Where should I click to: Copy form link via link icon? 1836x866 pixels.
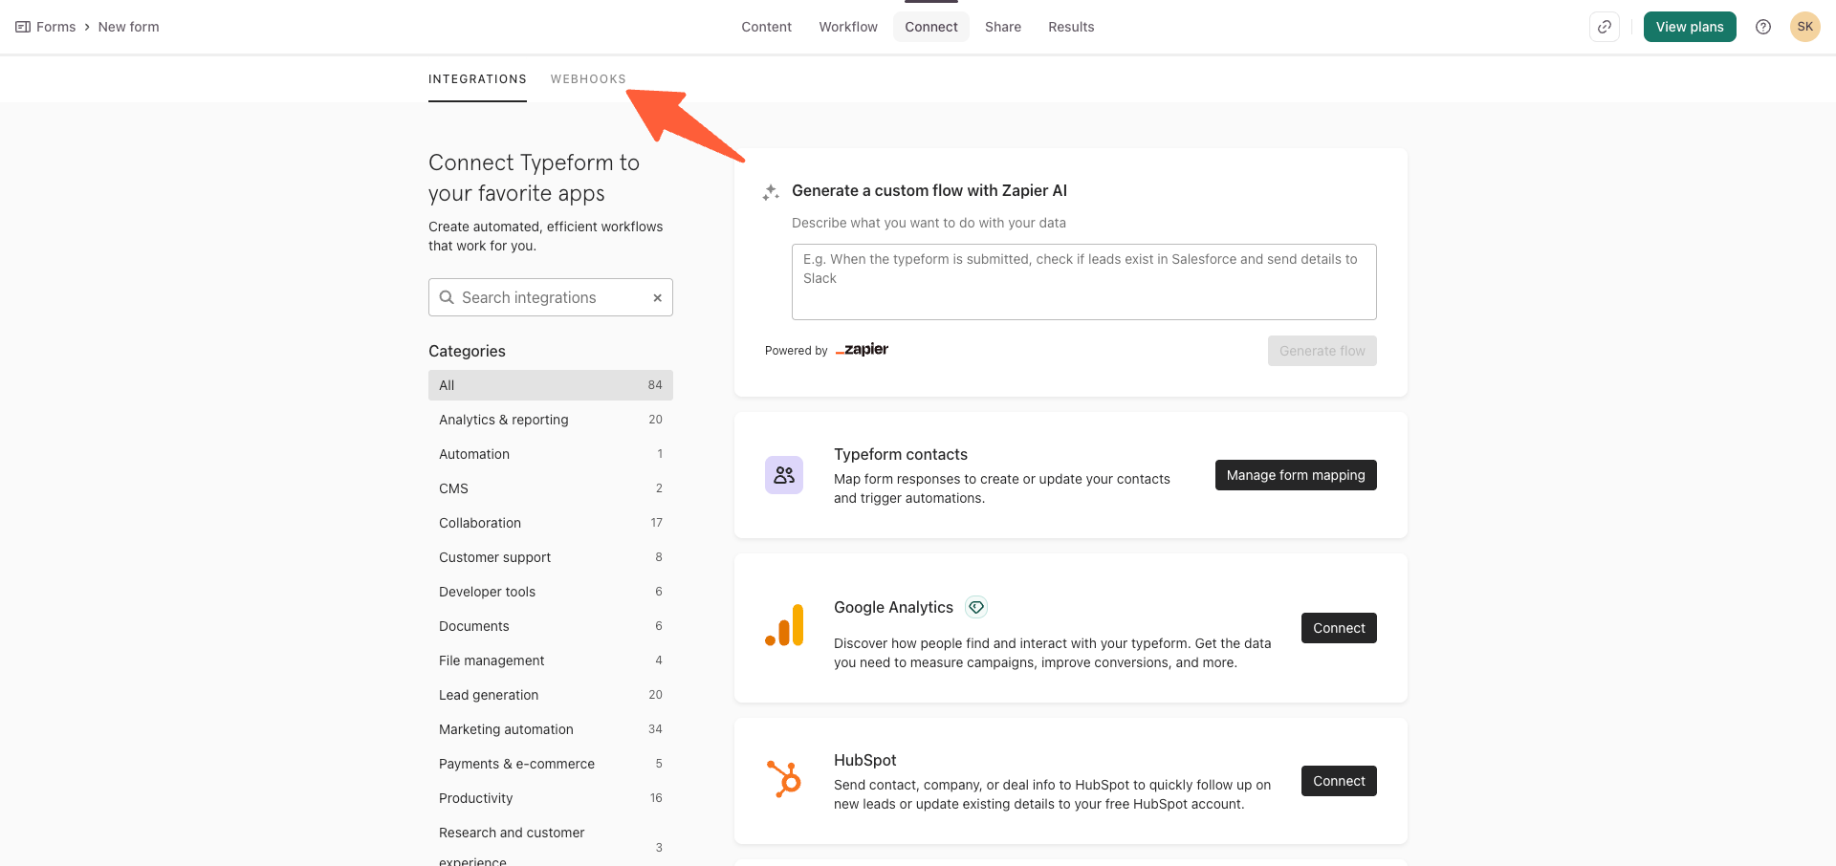tap(1605, 27)
